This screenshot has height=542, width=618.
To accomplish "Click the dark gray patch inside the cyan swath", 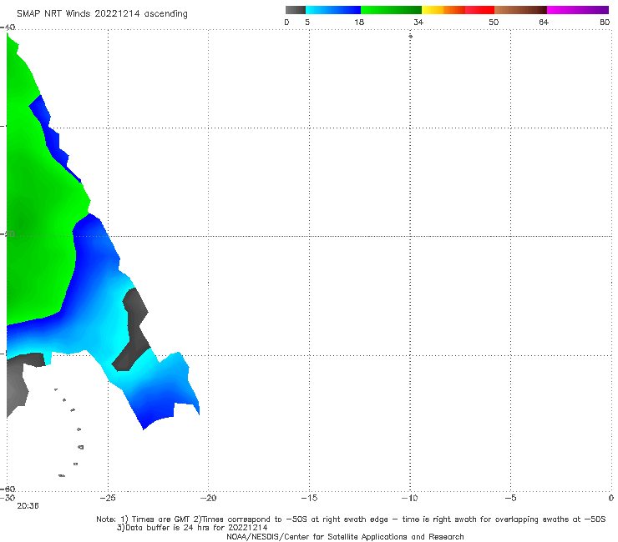I will pyautogui.click(x=132, y=331).
